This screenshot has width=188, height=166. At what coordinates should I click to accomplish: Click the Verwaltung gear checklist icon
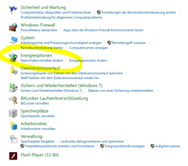click(x=13, y=139)
